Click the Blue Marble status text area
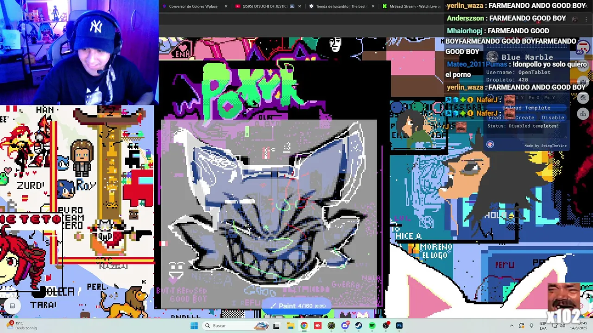Viewport: 593px width, 333px height. tap(526, 130)
